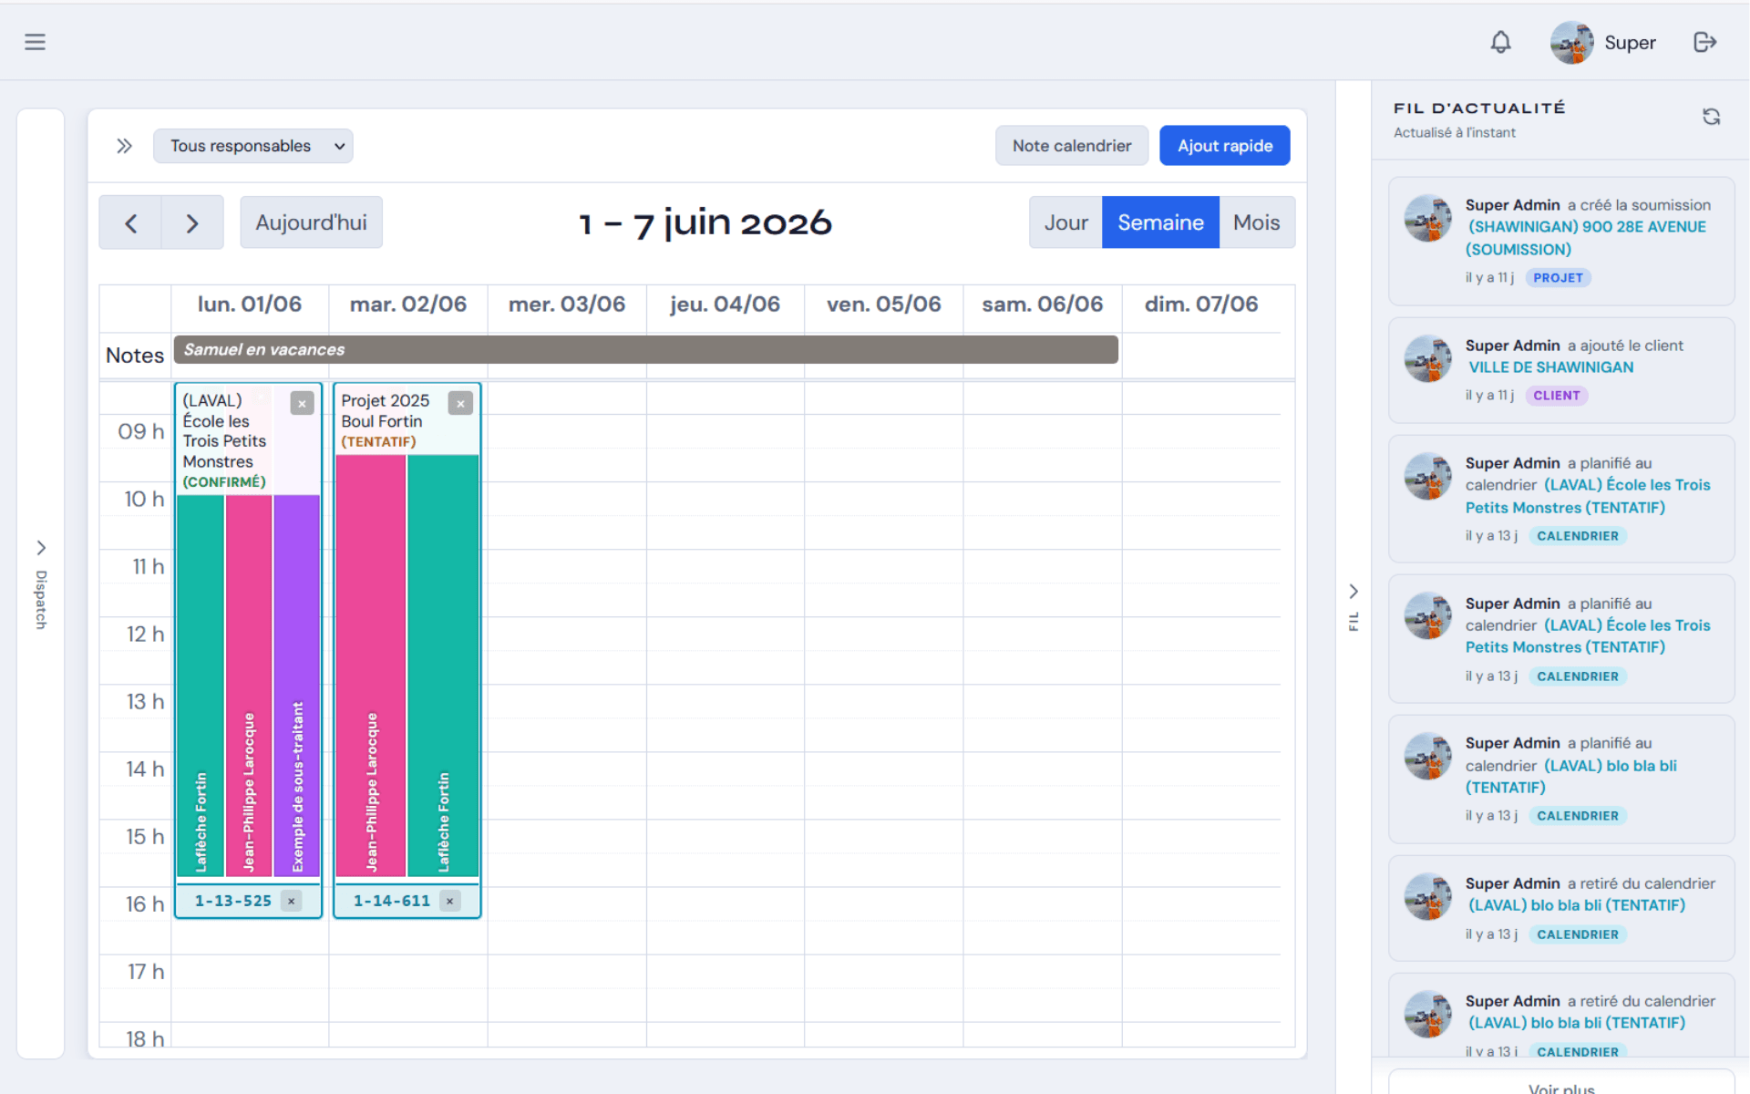Screen dimensions: 1750x1094
Task: Open Samuel en vacances note
Action: (645, 349)
